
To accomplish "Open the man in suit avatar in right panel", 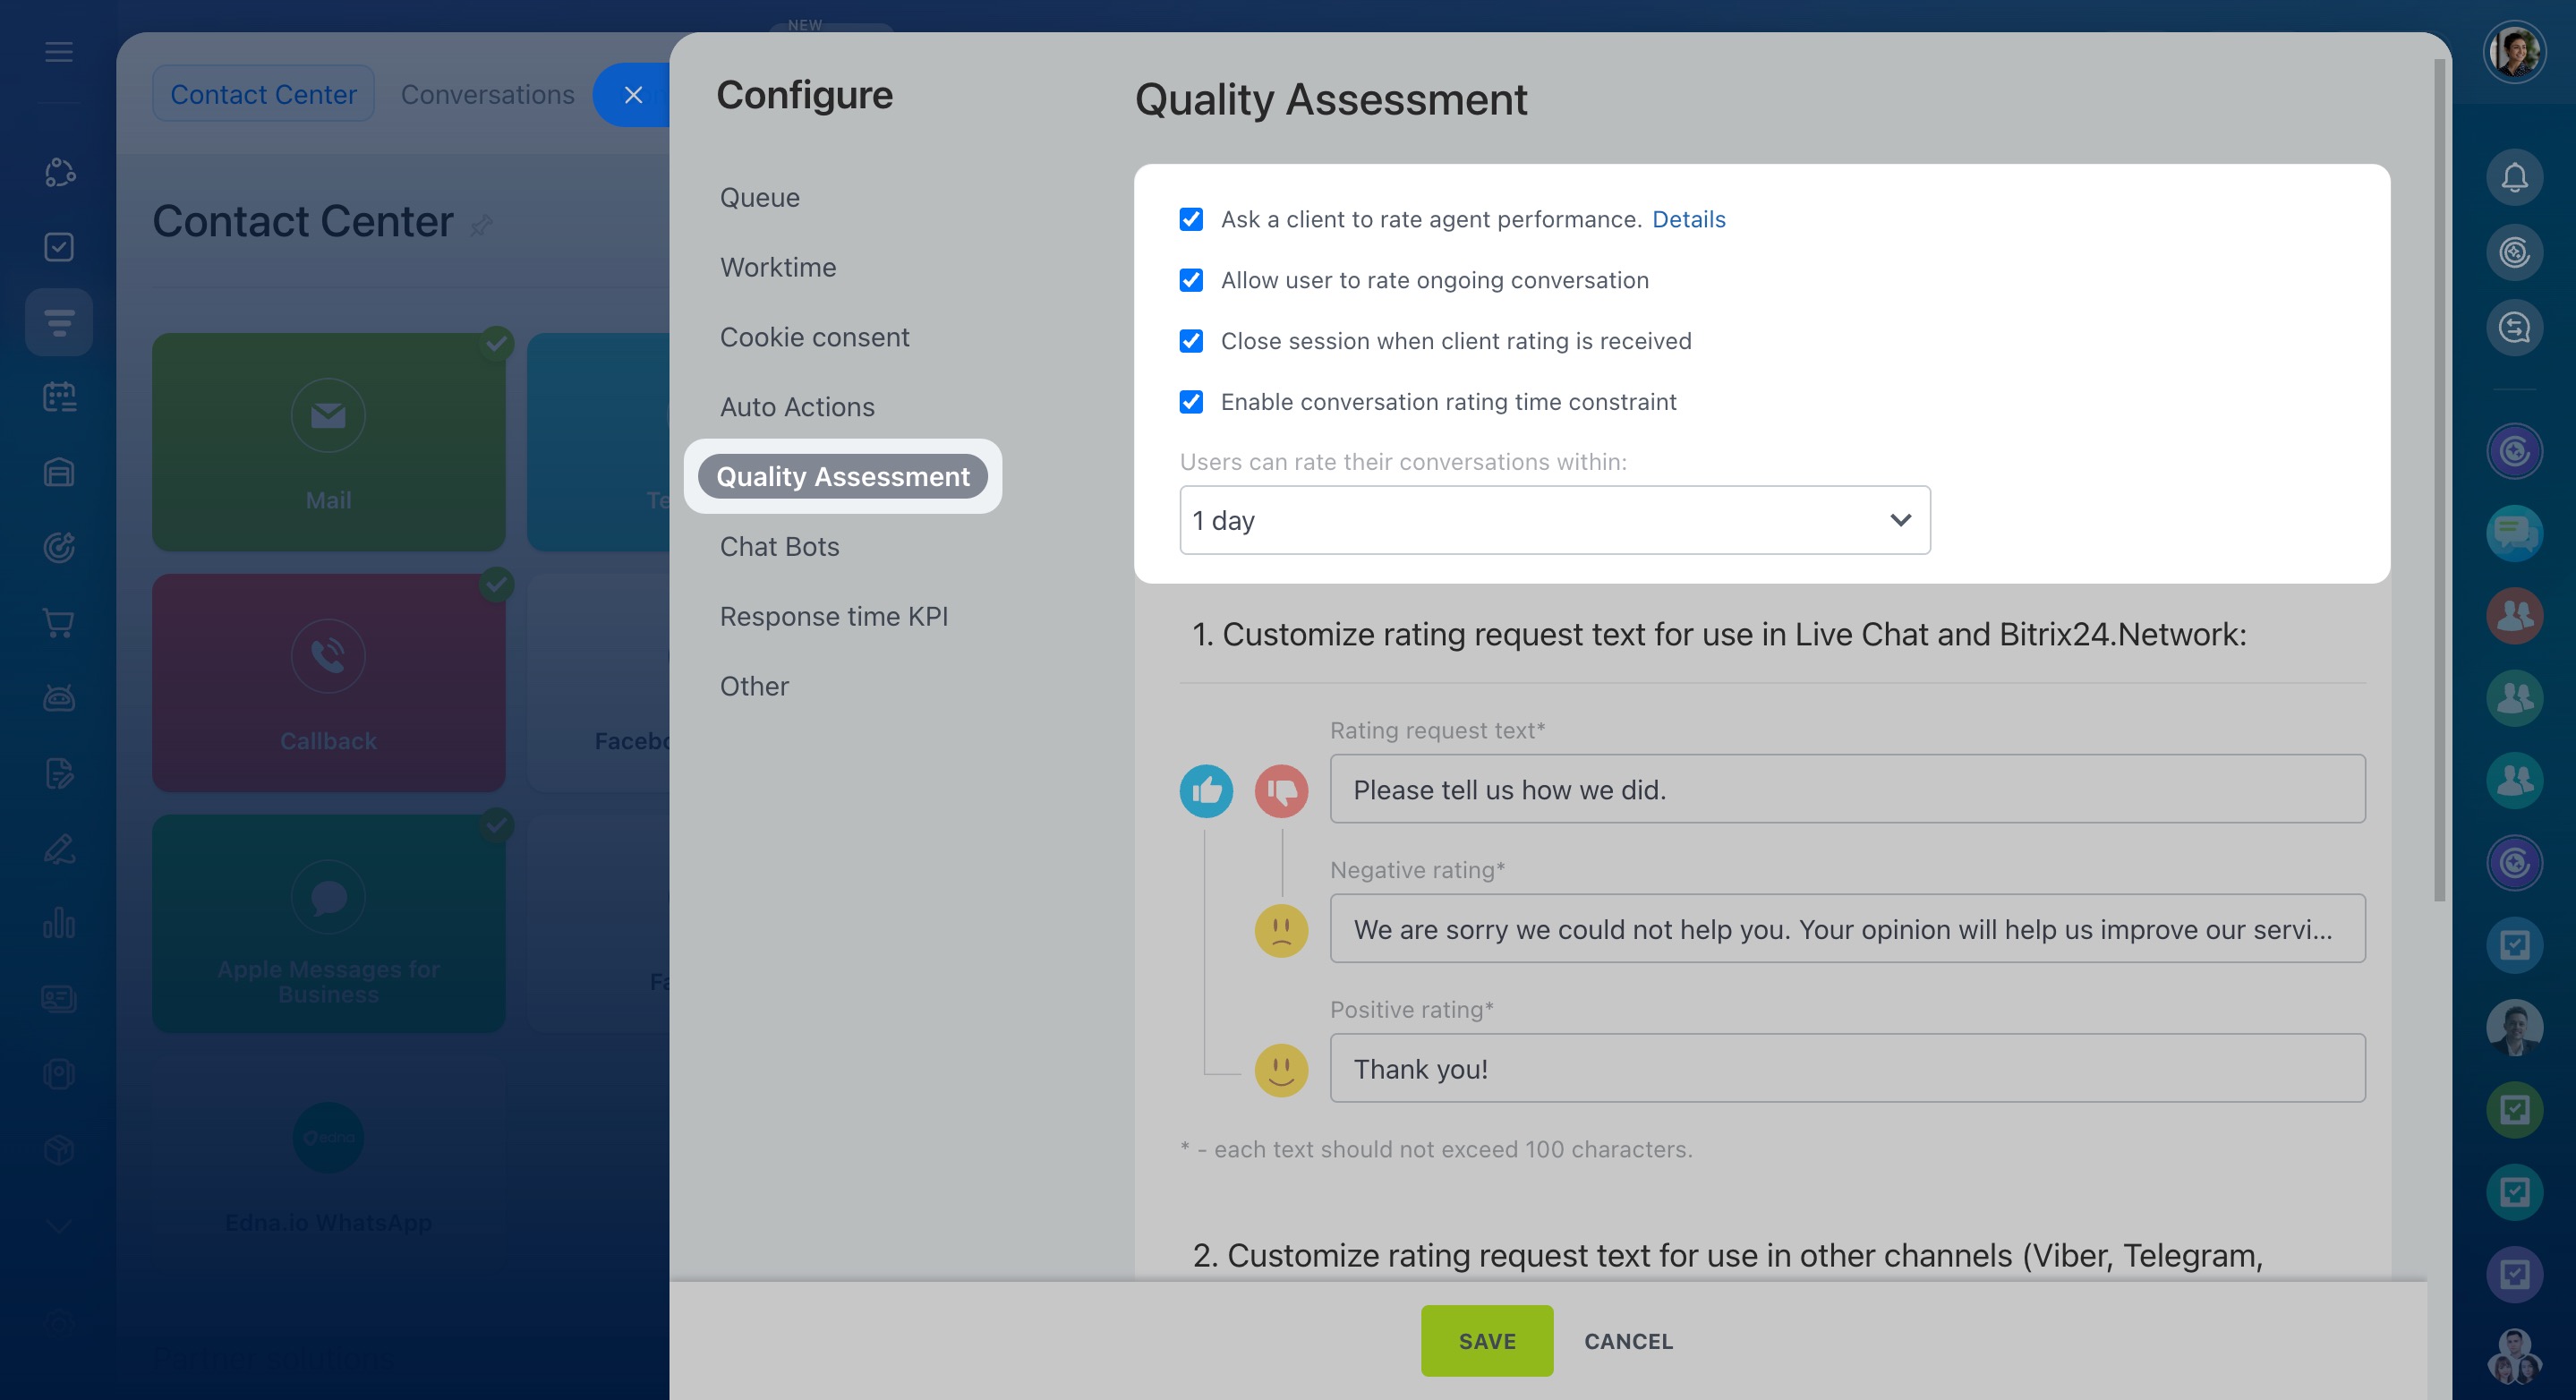I will click(2514, 1027).
